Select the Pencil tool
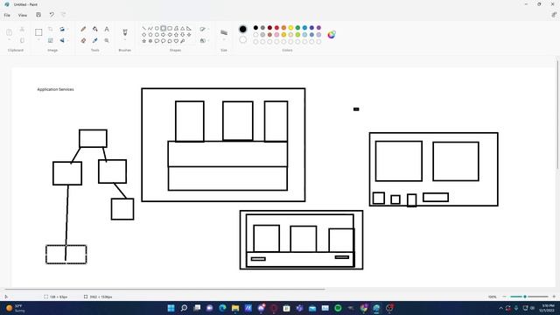Viewport: 560px width, 315px height. tap(83, 29)
